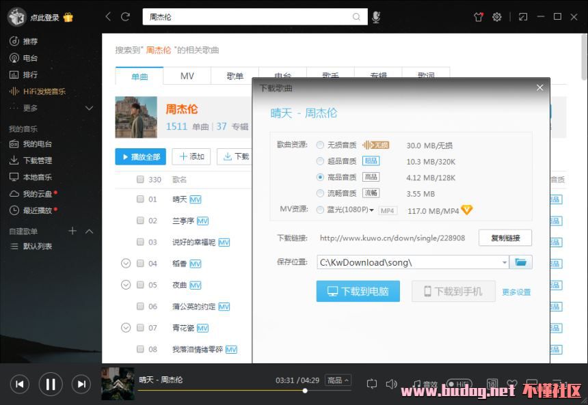
Task: Play the previous track
Action: pyautogui.click(x=20, y=384)
